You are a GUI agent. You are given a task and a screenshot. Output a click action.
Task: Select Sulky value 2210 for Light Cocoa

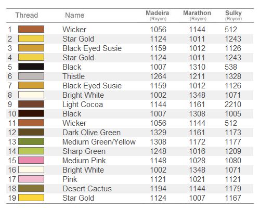(233, 104)
